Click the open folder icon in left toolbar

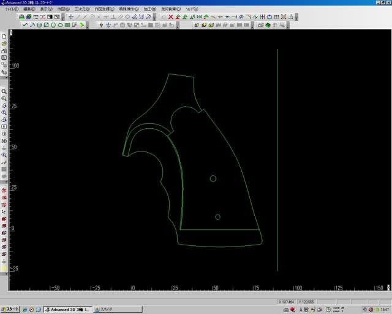tap(4, 44)
